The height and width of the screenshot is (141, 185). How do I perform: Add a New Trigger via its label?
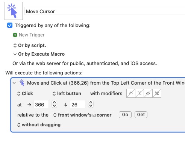pyautogui.click(x=32, y=35)
